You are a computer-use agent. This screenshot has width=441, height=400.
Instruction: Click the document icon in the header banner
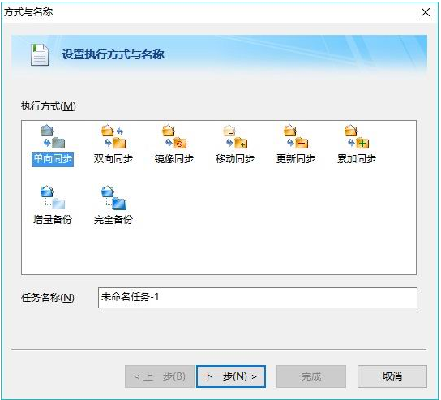(x=40, y=54)
